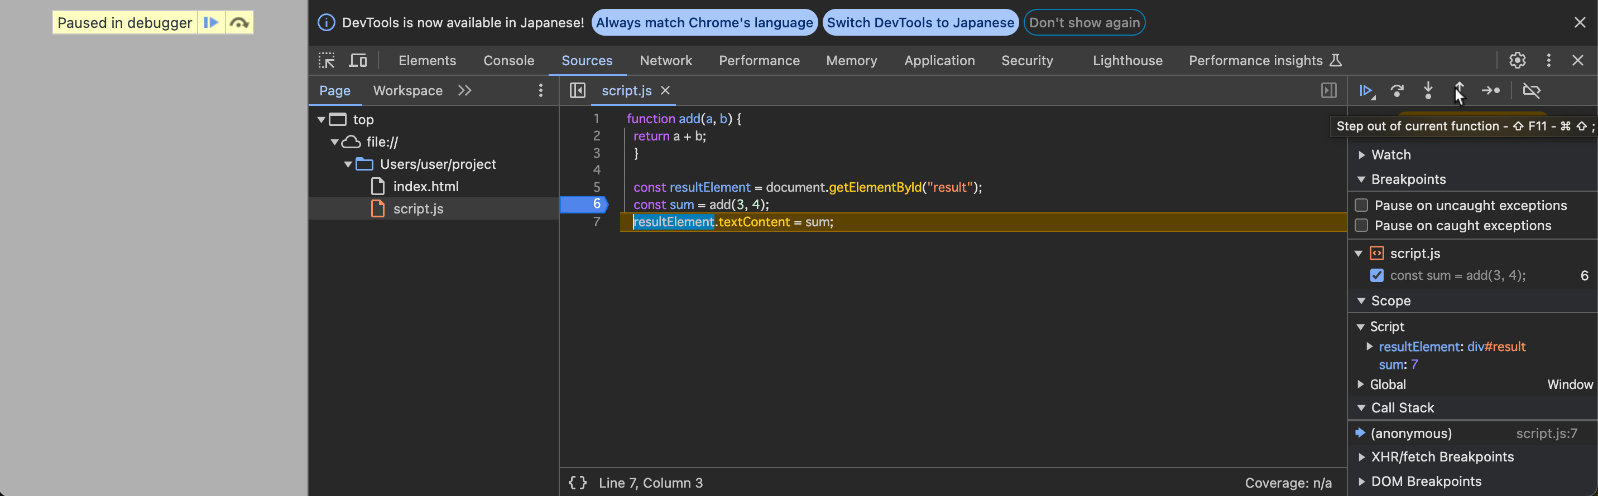Open index.html in the file tree
1598x496 pixels.
pos(425,186)
